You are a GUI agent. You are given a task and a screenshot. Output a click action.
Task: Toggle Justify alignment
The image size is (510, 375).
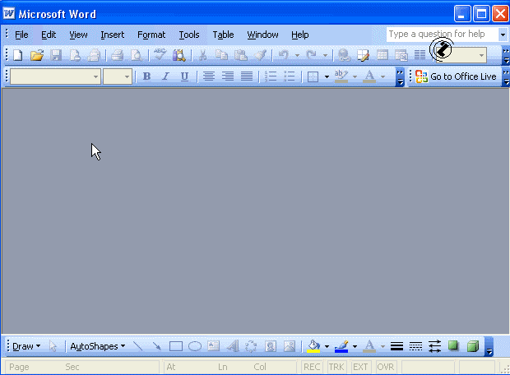point(247,76)
